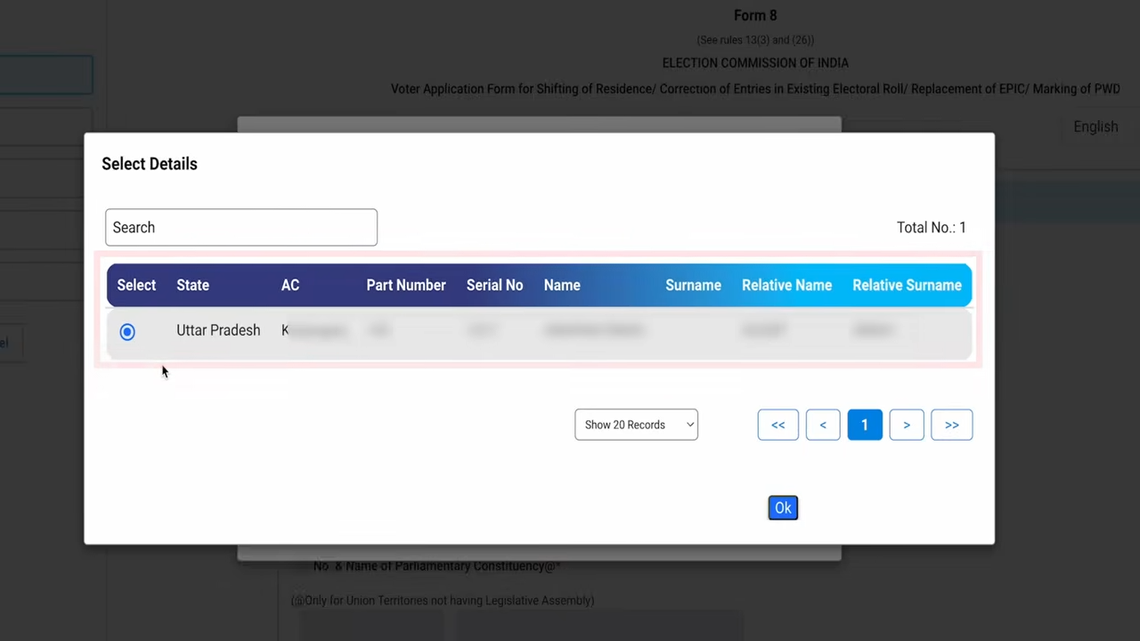This screenshot has height=641, width=1140.
Task: Go to next page with right arrow
Action: click(x=906, y=425)
